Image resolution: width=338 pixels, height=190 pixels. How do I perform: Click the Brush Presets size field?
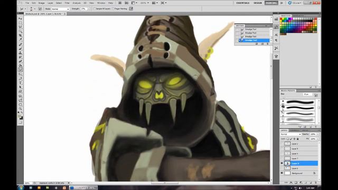[x=307, y=94]
